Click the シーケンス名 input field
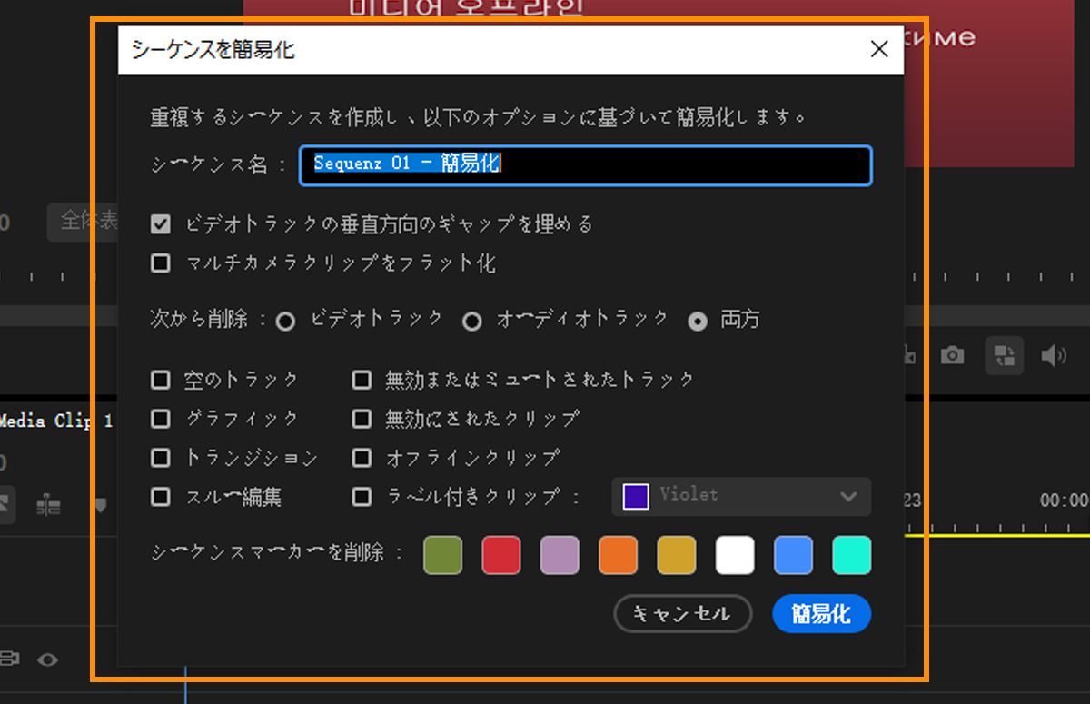 pyautogui.click(x=586, y=165)
